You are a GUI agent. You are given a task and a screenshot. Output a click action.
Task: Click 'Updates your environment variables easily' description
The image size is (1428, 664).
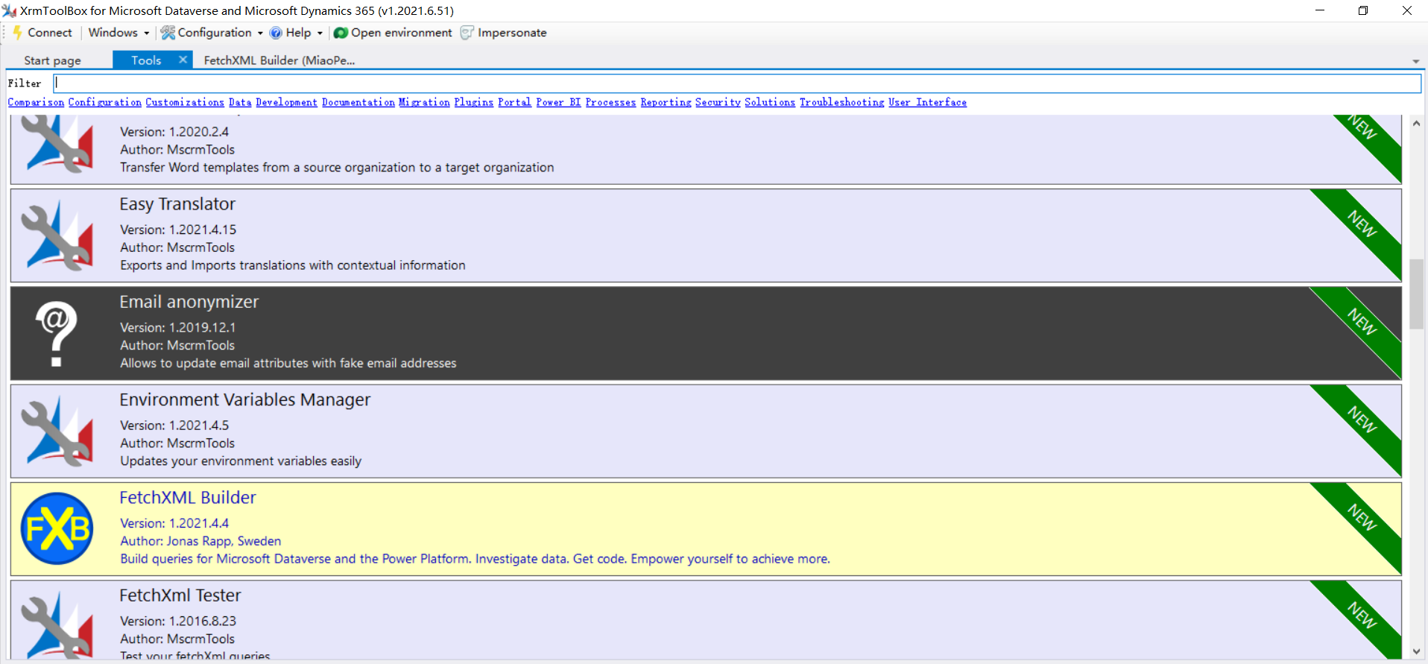(241, 461)
